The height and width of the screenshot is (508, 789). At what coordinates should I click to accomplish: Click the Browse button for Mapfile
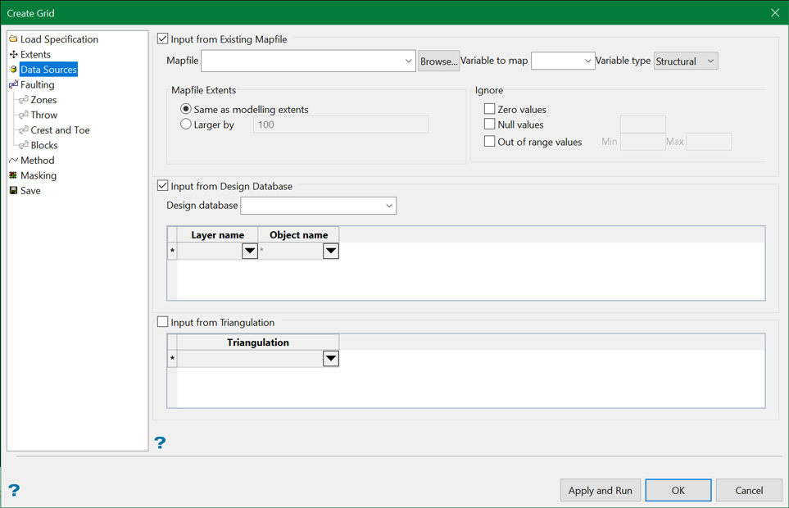[438, 61]
